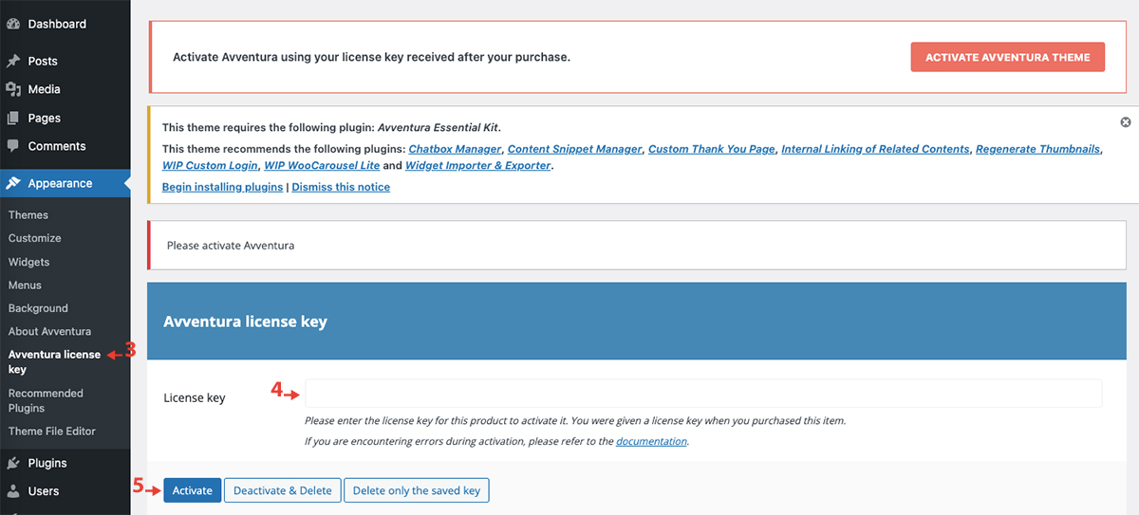1139x515 pixels.
Task: Click the Plugins plug icon
Action: pyautogui.click(x=13, y=463)
